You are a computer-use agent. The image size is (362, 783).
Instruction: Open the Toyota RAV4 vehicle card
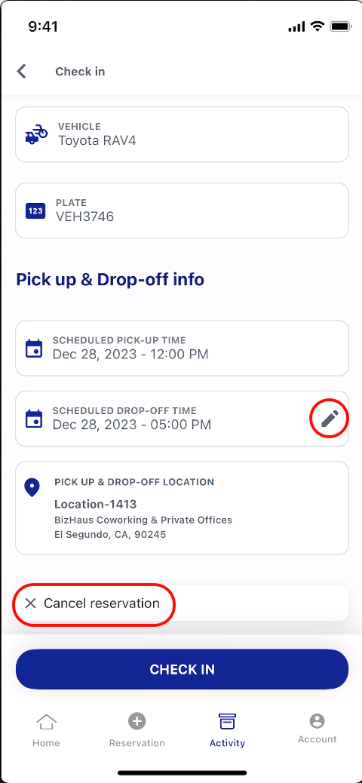182,134
